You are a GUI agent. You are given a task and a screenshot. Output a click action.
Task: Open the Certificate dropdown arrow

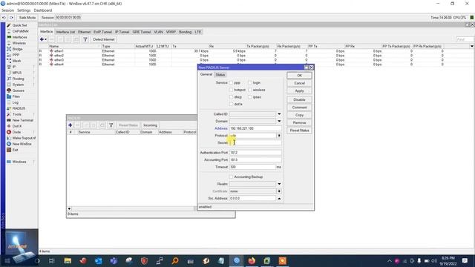(x=279, y=191)
